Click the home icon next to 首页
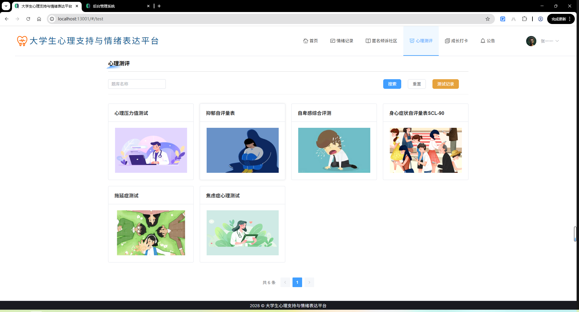 305,41
